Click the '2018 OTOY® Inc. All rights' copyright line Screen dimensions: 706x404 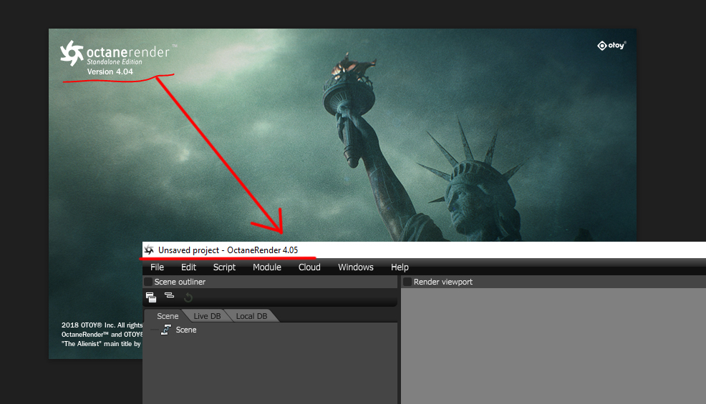[102, 325]
